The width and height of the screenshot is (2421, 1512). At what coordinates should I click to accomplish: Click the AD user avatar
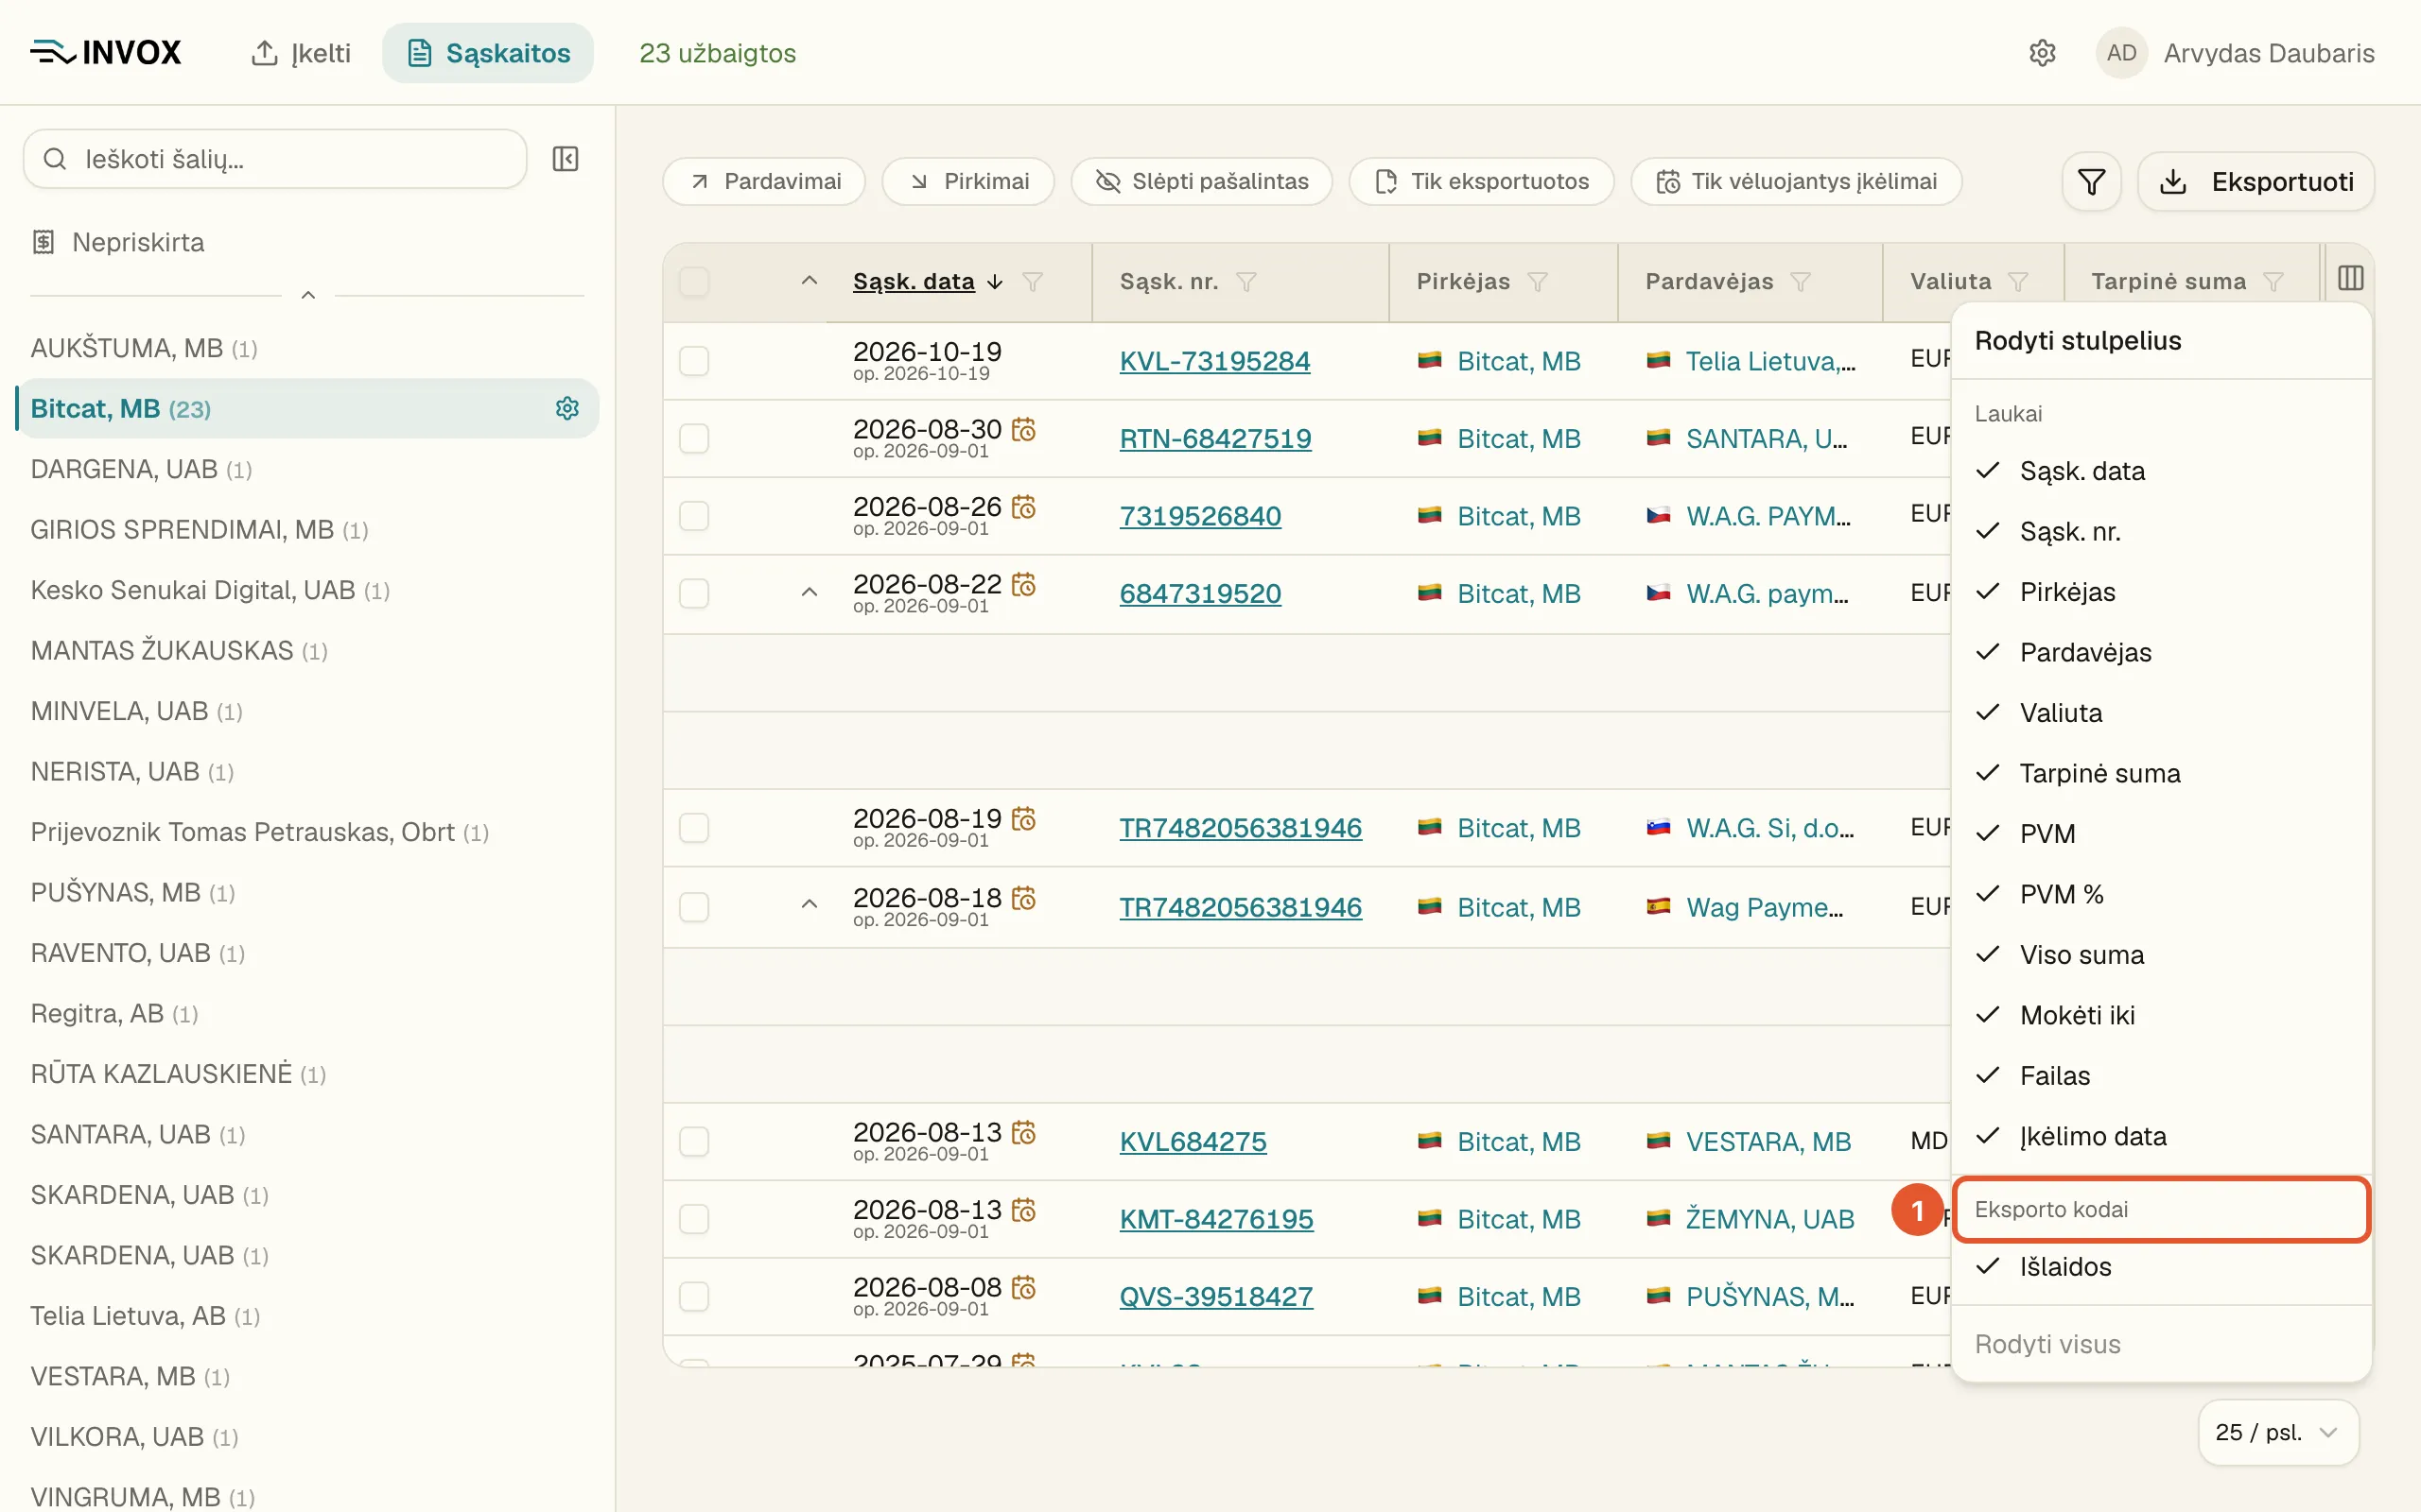click(2121, 53)
